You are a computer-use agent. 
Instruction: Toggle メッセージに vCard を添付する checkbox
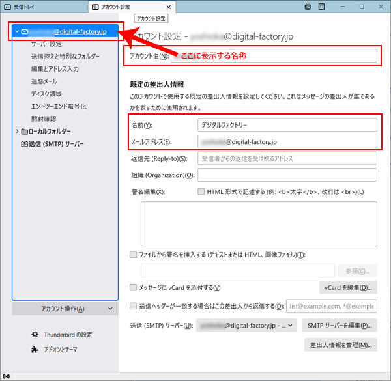[x=134, y=288]
